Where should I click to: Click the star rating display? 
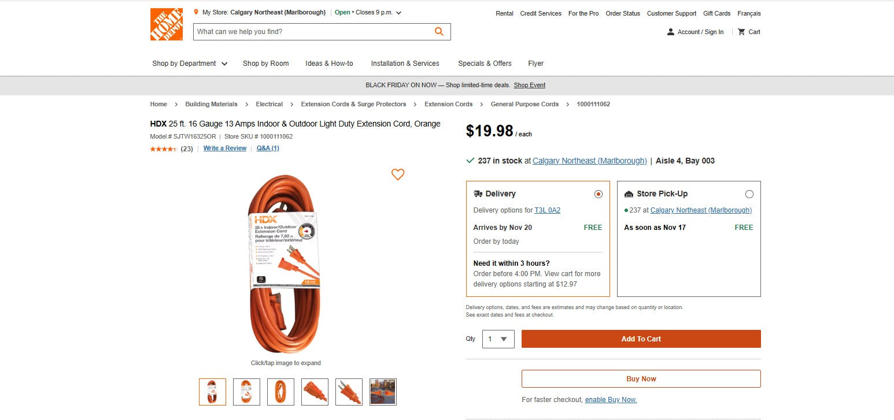click(x=164, y=148)
